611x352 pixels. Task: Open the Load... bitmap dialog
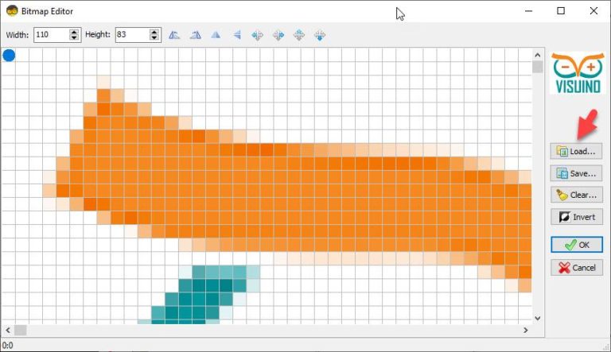576,151
